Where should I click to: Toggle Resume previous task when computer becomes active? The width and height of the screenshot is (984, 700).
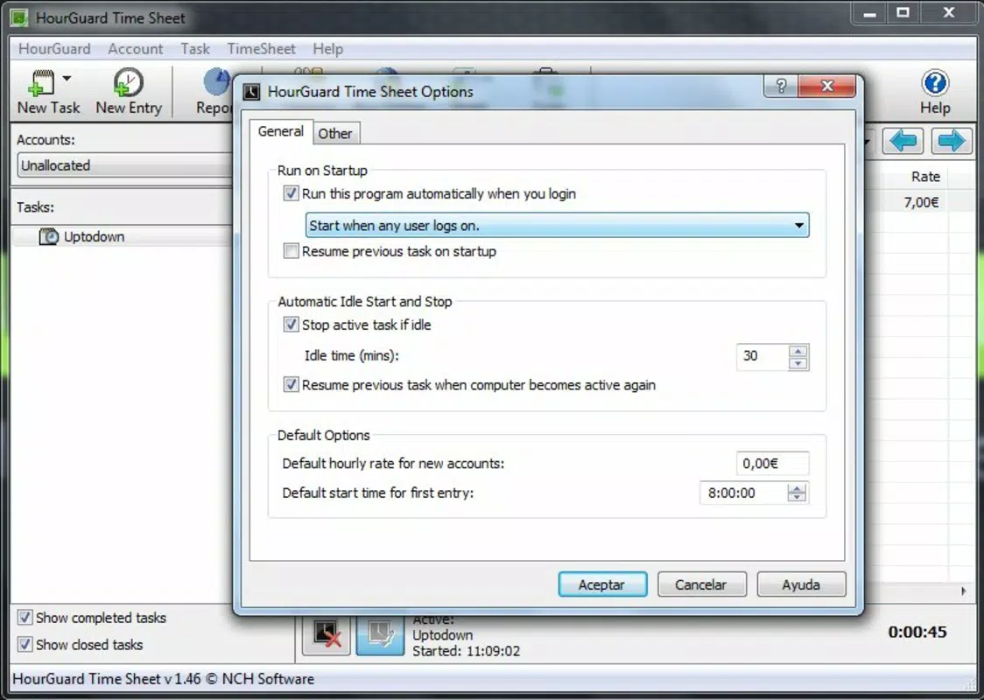click(291, 384)
